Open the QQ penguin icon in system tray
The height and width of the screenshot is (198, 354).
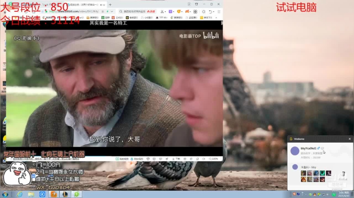(315, 194)
